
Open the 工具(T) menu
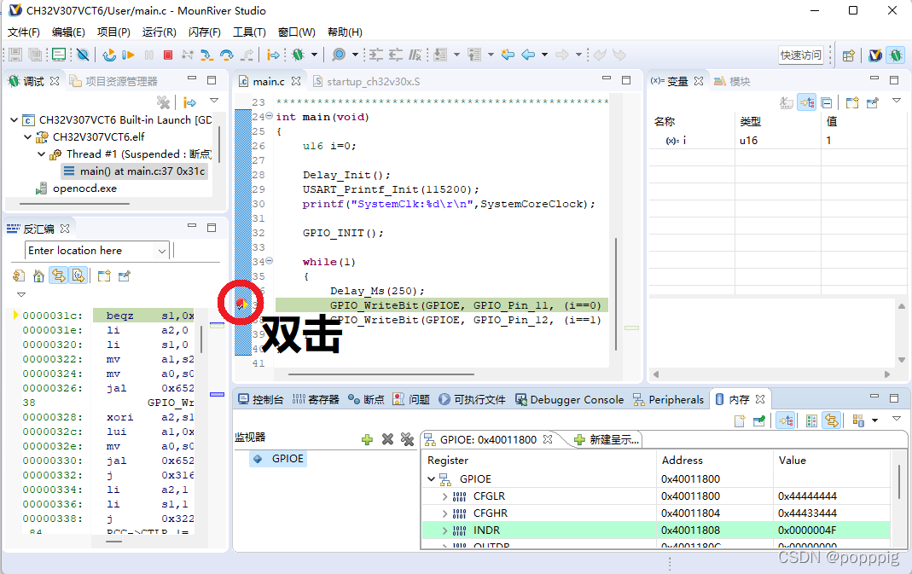249,32
